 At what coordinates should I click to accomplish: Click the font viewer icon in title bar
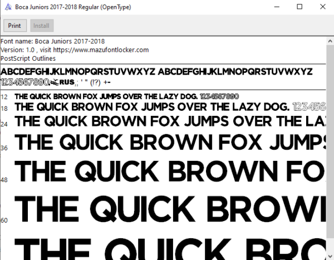8,7
